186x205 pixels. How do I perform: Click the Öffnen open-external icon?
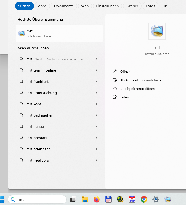tap(115, 71)
